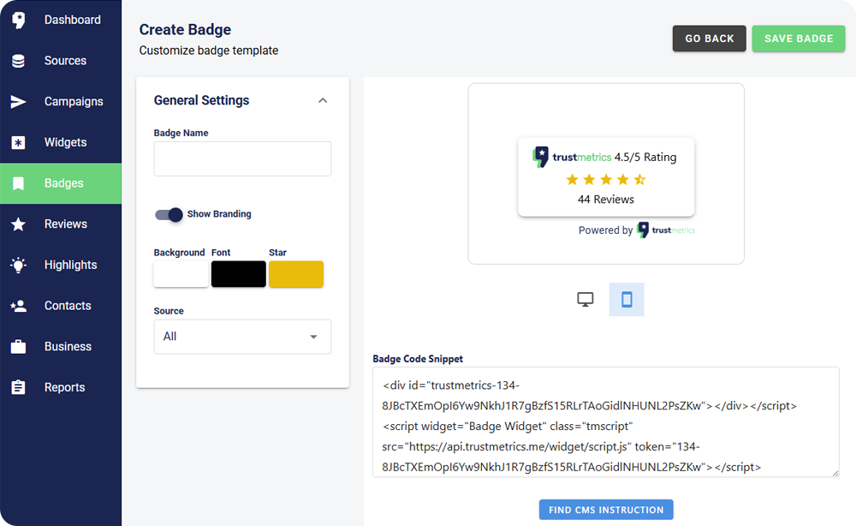This screenshot has width=856, height=526.
Task: Click the Sources database icon
Action: click(x=18, y=61)
